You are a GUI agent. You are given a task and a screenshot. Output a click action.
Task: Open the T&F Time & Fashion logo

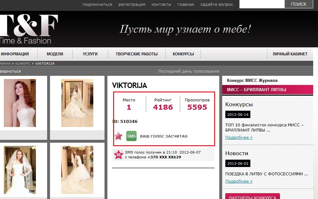(29, 29)
